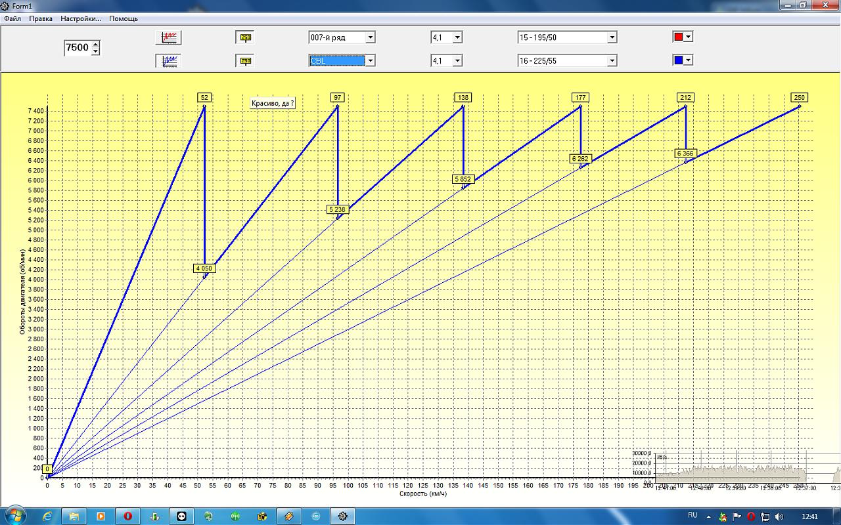Switch to Opera browser in taskbar
The width and height of the screenshot is (841, 525).
128,516
